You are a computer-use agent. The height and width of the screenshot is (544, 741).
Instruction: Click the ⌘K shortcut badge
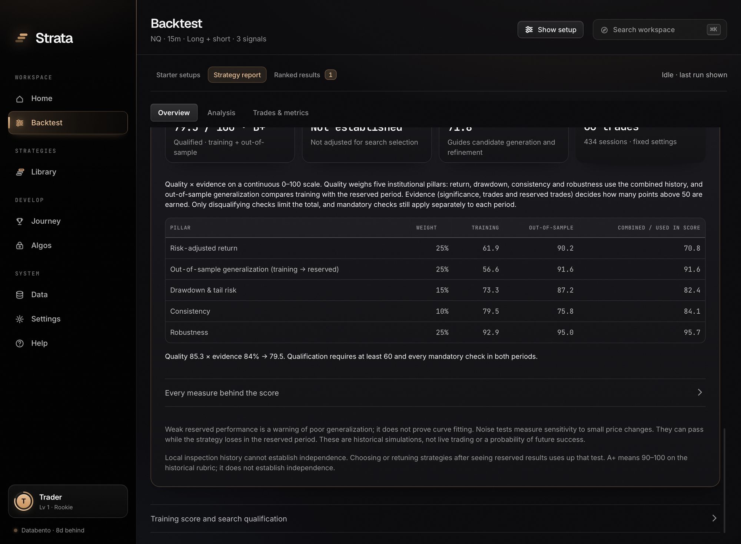coord(714,30)
